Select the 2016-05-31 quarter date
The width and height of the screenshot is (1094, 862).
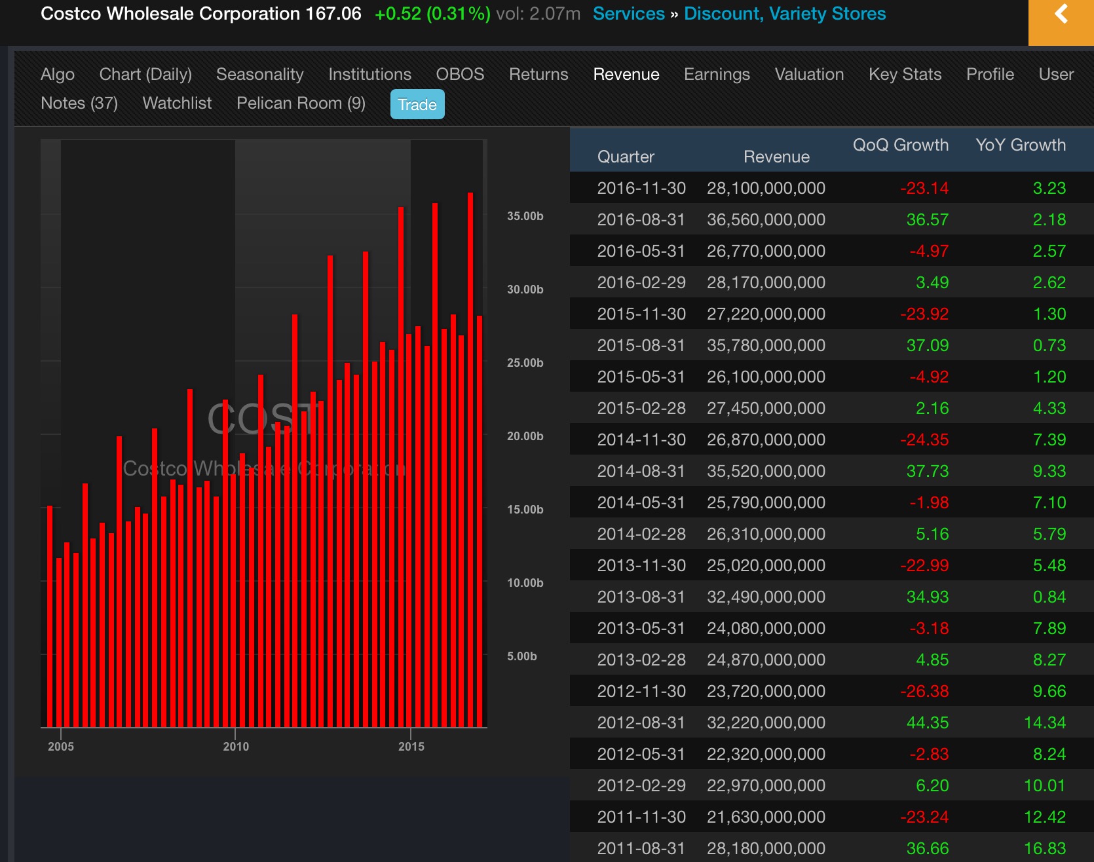(x=641, y=252)
